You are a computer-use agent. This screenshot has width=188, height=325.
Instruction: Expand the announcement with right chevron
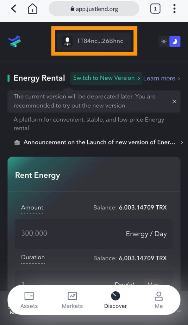click(x=182, y=143)
